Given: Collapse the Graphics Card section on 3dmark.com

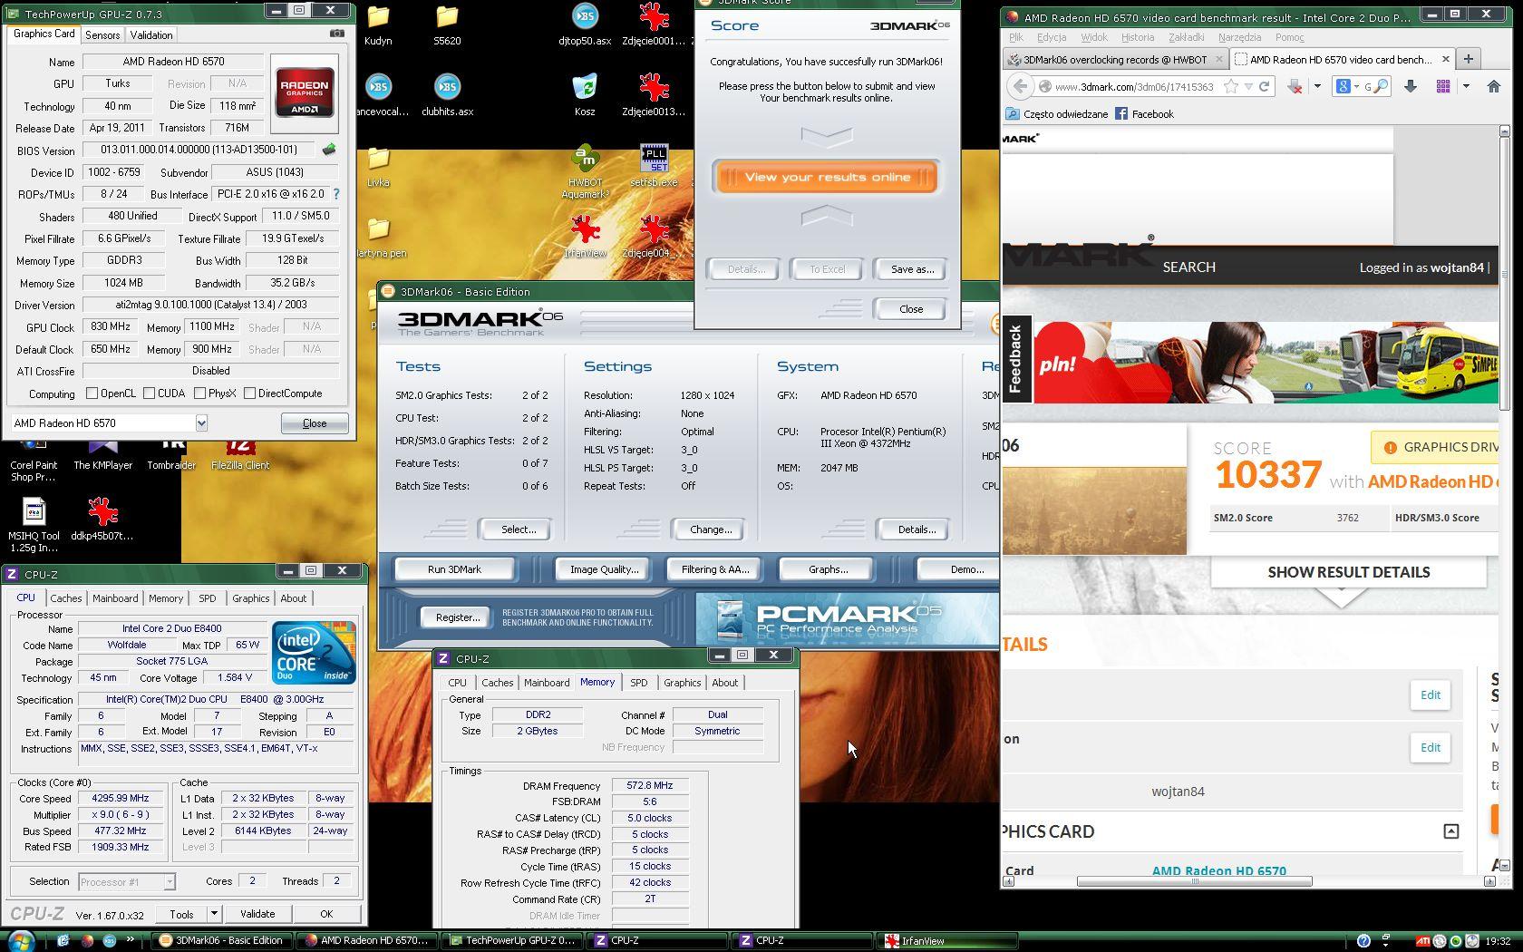Looking at the screenshot, I should [1450, 831].
